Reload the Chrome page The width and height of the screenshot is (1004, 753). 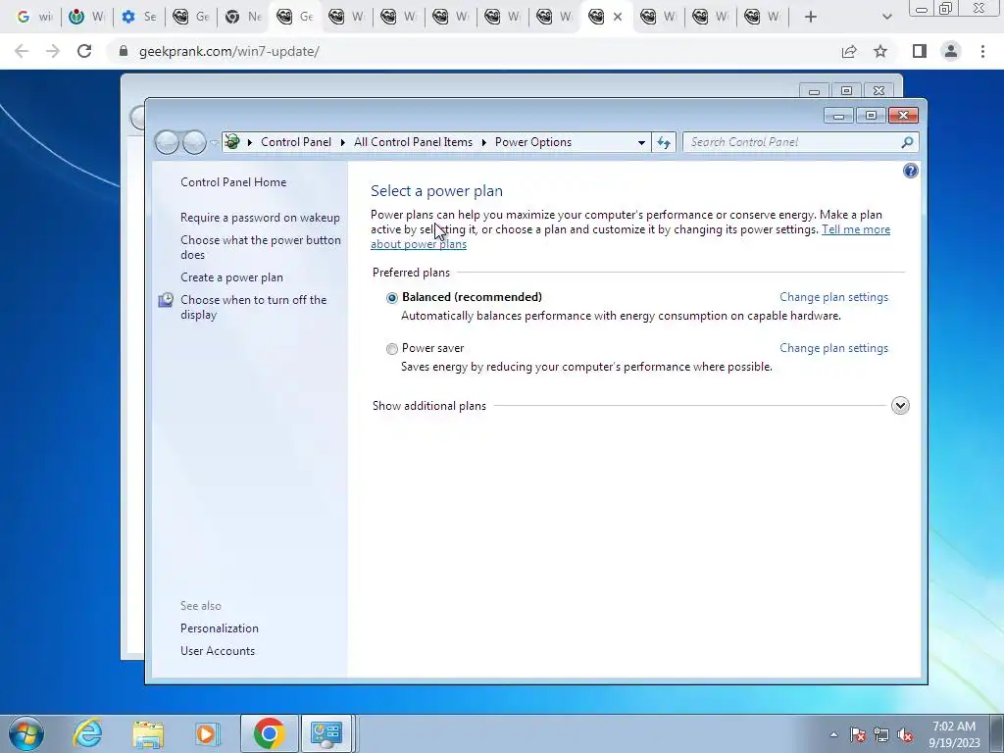coord(84,51)
